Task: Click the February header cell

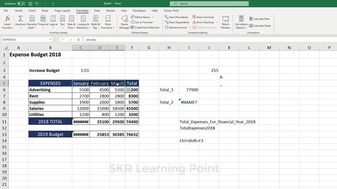Action: pos(100,83)
